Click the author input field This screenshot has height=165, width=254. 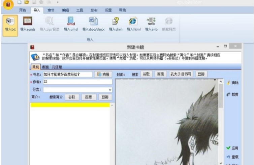(77, 82)
